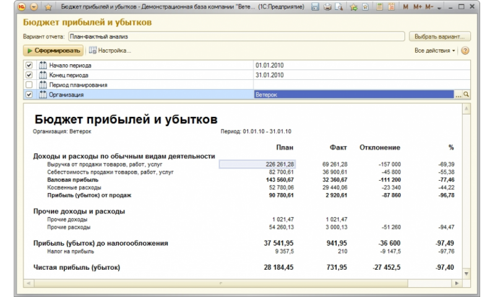Click the magnifier icon in Организация field

pos(467,95)
